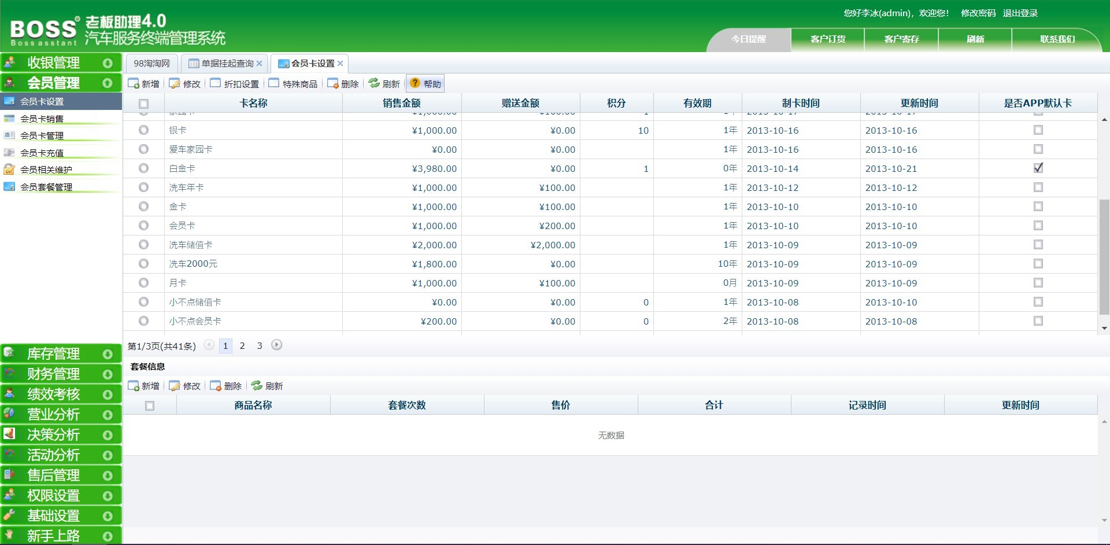Open the 今日提醒 top tab

pos(749,39)
